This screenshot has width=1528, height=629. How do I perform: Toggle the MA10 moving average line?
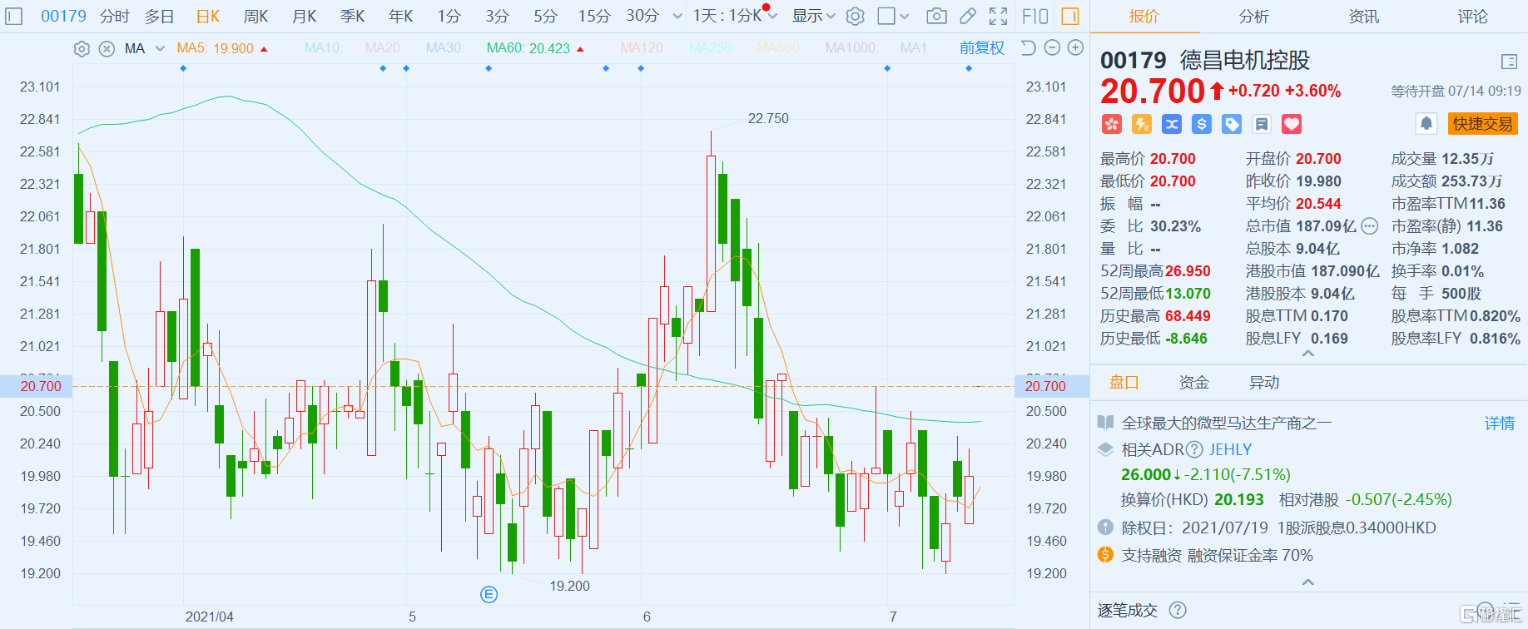323,48
